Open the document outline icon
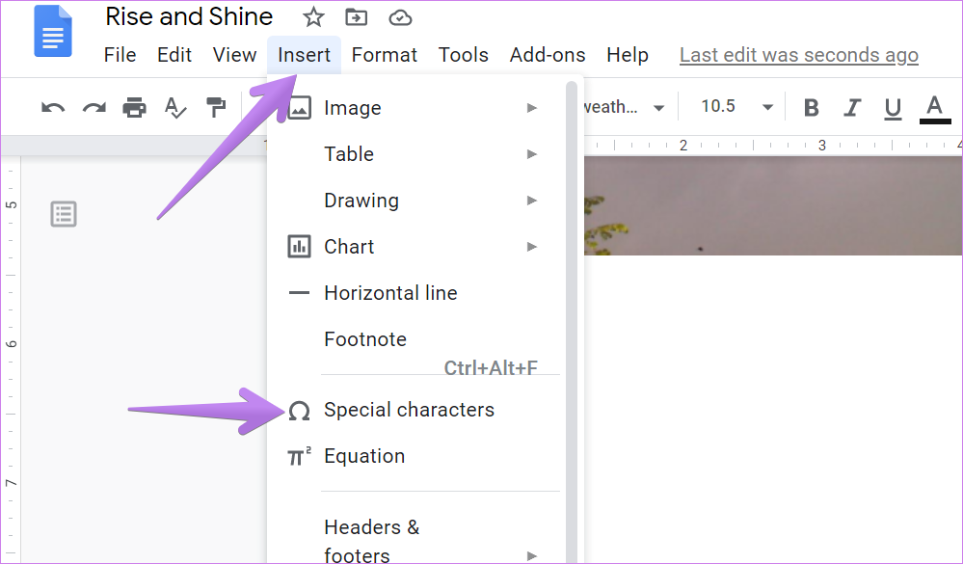Viewport: 963px width, 564px height. [x=63, y=214]
